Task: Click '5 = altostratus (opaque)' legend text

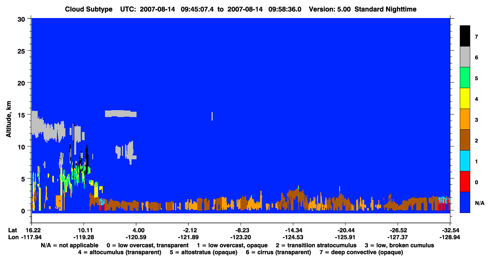Action: click(x=203, y=252)
